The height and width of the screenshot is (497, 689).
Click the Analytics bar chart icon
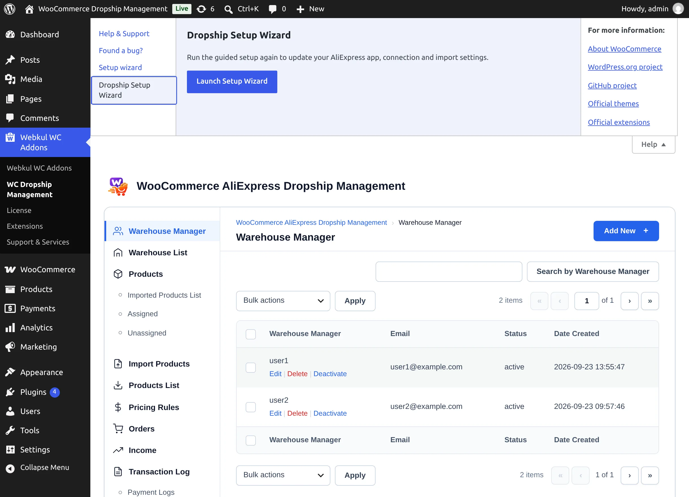(x=10, y=328)
